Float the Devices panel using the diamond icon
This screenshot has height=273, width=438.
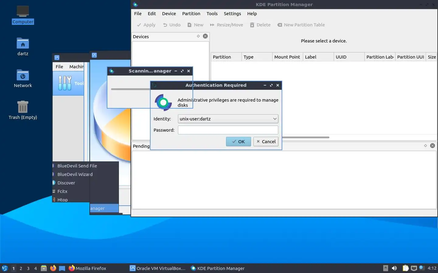pos(198,36)
